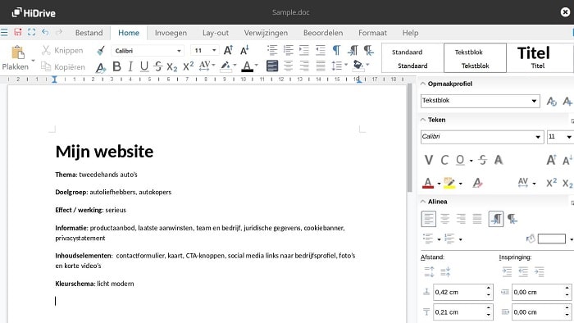Set right-to-left text direction in ribbon

coord(369,50)
